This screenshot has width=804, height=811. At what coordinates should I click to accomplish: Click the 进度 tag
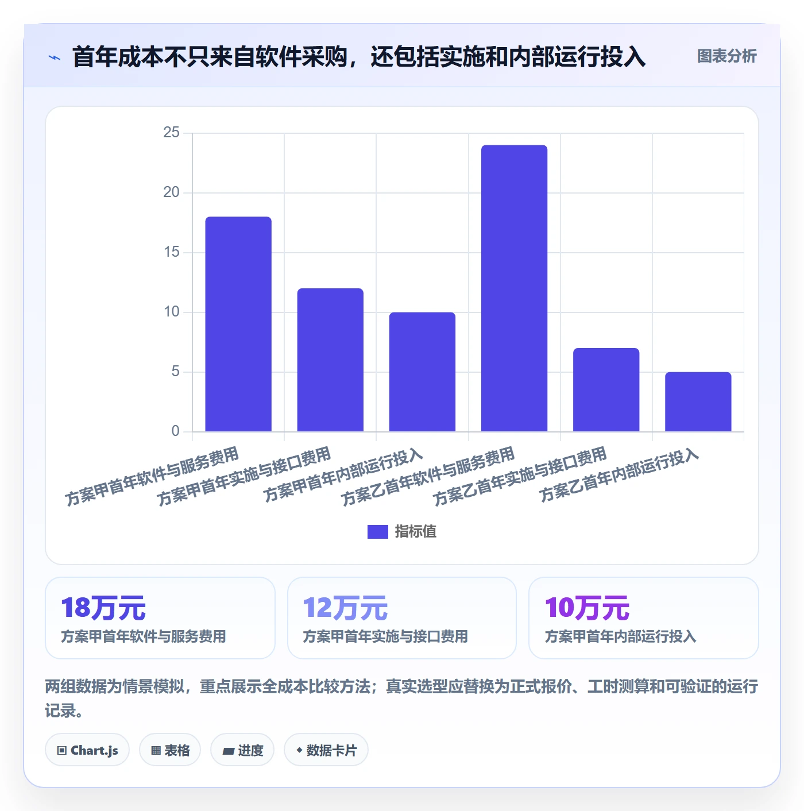pos(242,750)
